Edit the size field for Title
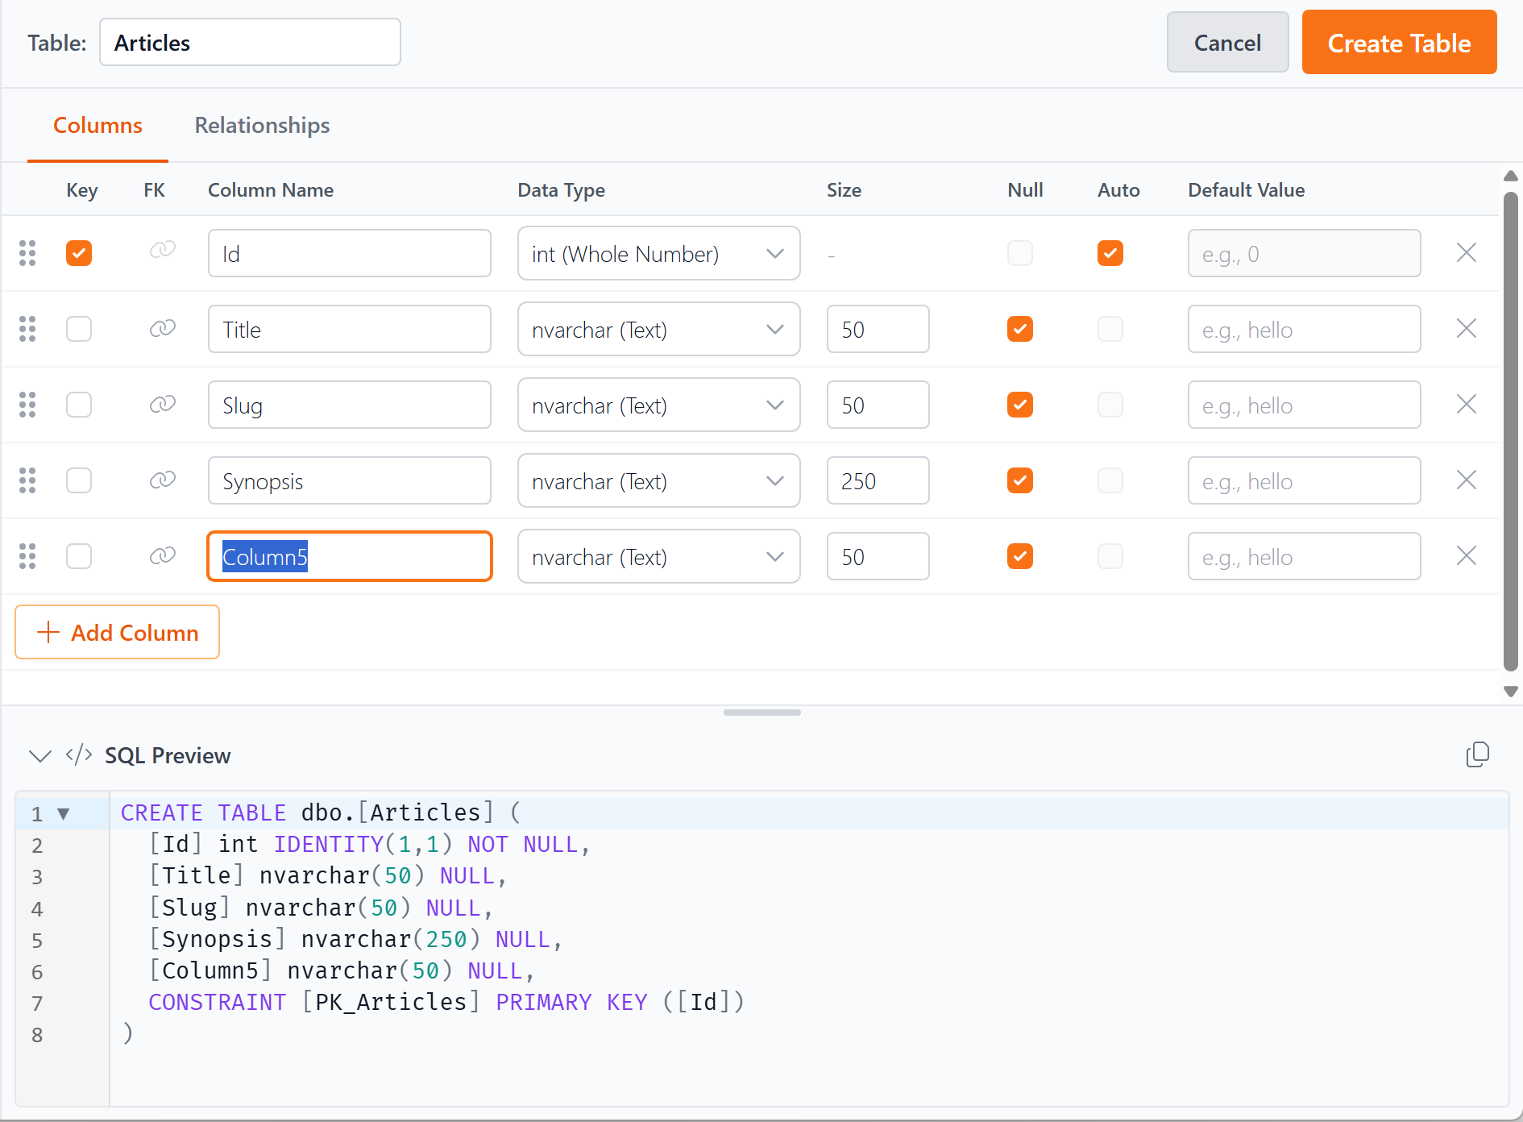 (878, 329)
